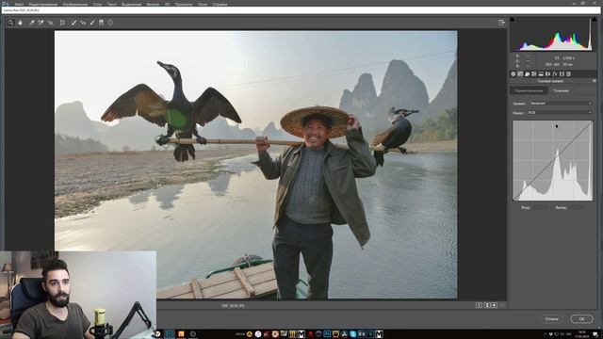Click the preview image of the fisherman

[x=255, y=165]
